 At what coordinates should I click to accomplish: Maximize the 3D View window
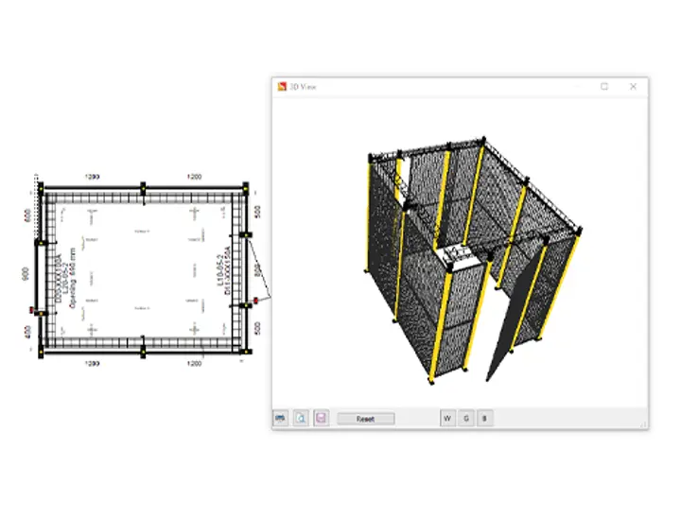click(x=604, y=86)
